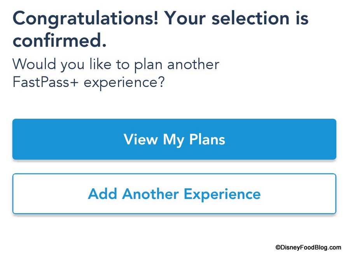Click the word "View" on the blue button
The height and width of the screenshot is (258, 350).
(x=140, y=139)
